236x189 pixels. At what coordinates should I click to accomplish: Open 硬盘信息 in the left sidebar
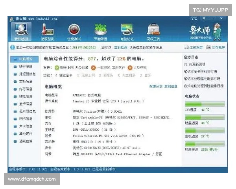point(25,96)
